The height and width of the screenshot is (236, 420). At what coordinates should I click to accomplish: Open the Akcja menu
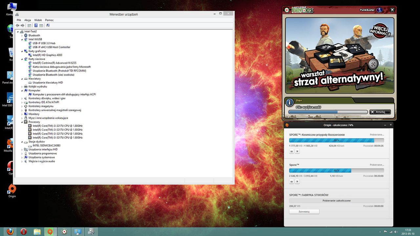point(28,20)
